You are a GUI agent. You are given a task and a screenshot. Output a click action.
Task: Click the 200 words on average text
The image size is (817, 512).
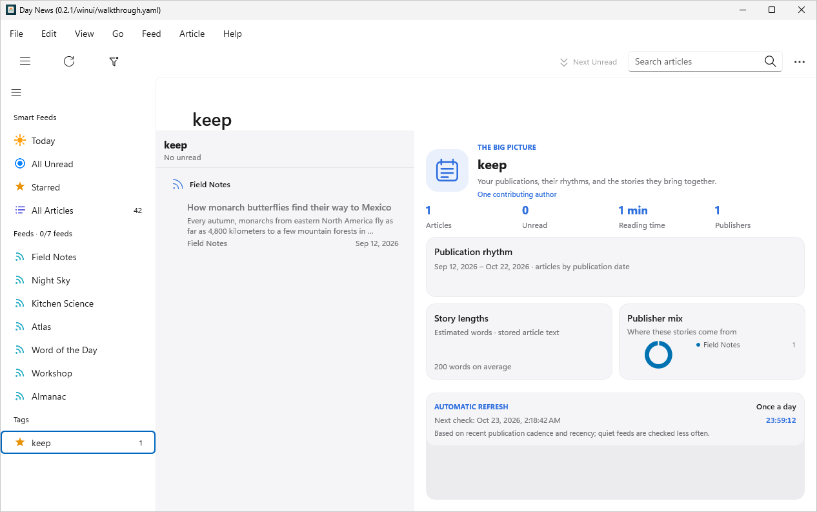[473, 367]
